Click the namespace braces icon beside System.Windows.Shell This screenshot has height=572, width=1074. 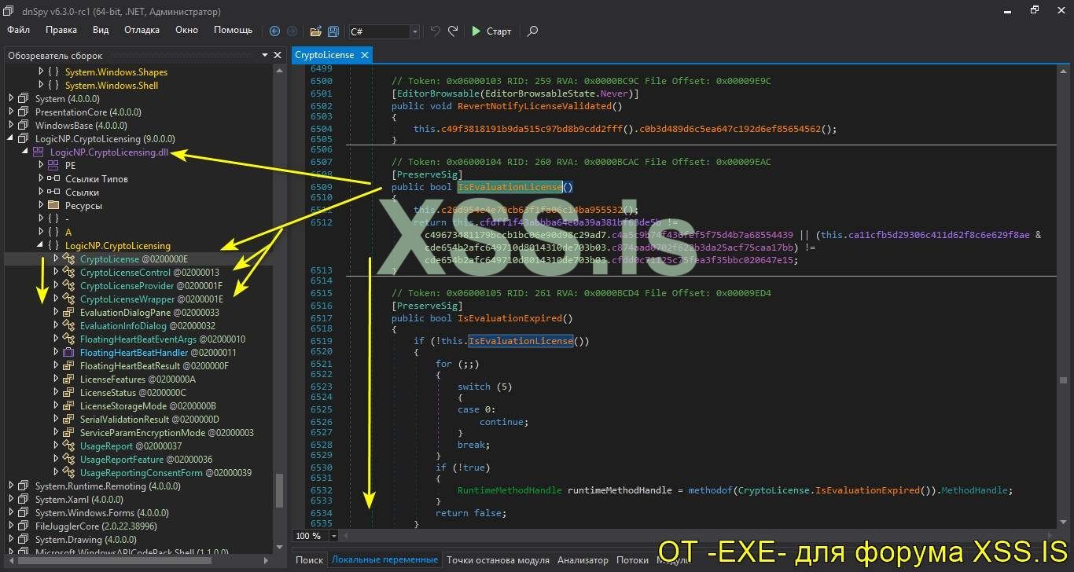click(53, 86)
